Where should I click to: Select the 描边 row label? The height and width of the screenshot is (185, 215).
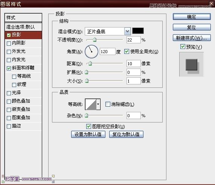(x=17, y=126)
